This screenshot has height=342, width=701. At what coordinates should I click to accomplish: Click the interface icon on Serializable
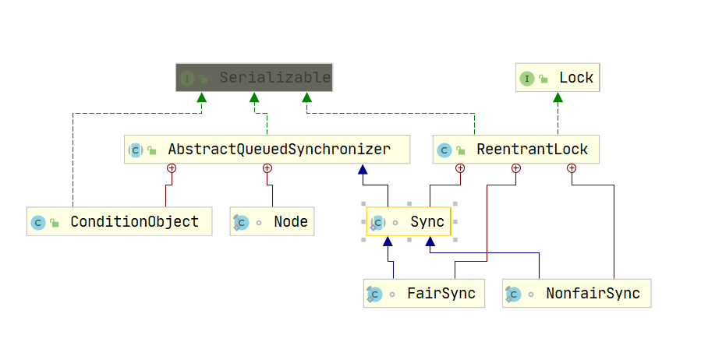coord(187,79)
